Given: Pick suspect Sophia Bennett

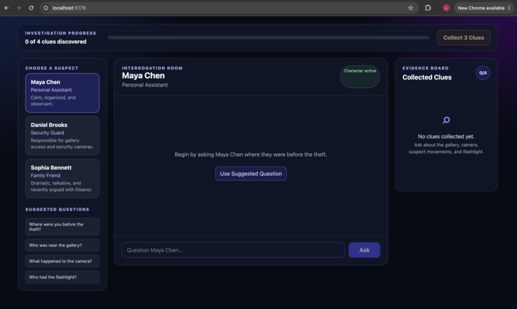Looking at the screenshot, I should [62, 179].
